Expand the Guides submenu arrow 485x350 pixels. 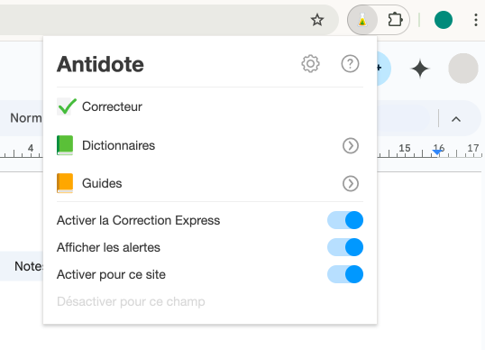coord(351,183)
